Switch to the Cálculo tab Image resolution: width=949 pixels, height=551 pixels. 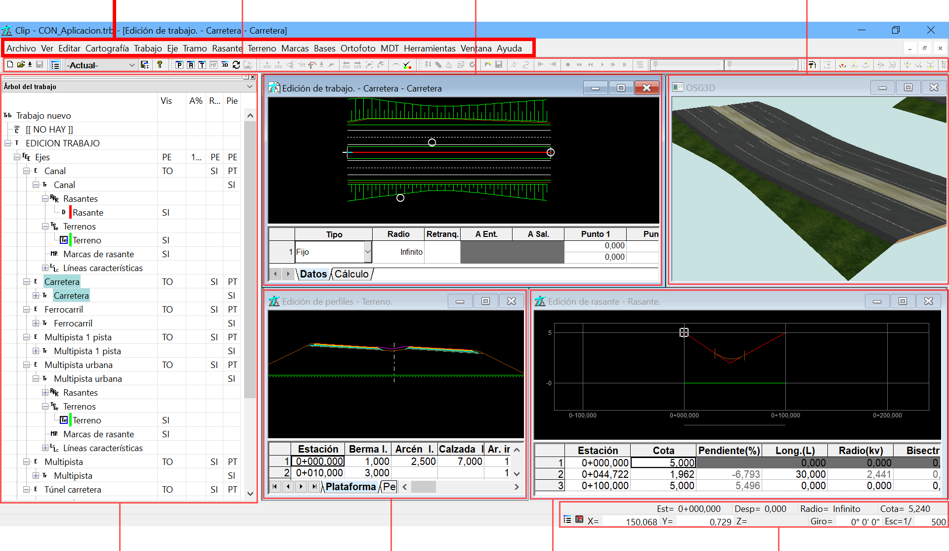(351, 274)
